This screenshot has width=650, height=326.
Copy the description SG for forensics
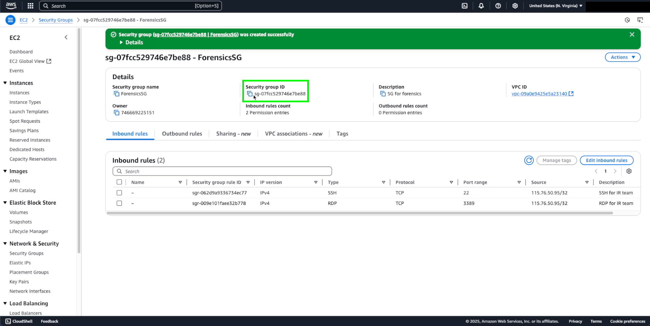tap(383, 94)
